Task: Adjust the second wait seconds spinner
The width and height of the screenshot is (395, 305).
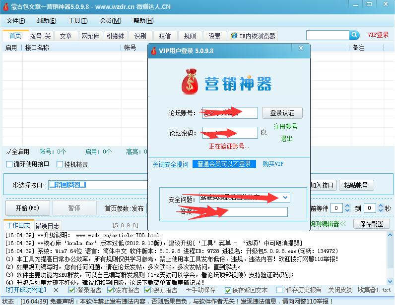Action: pos(381,208)
